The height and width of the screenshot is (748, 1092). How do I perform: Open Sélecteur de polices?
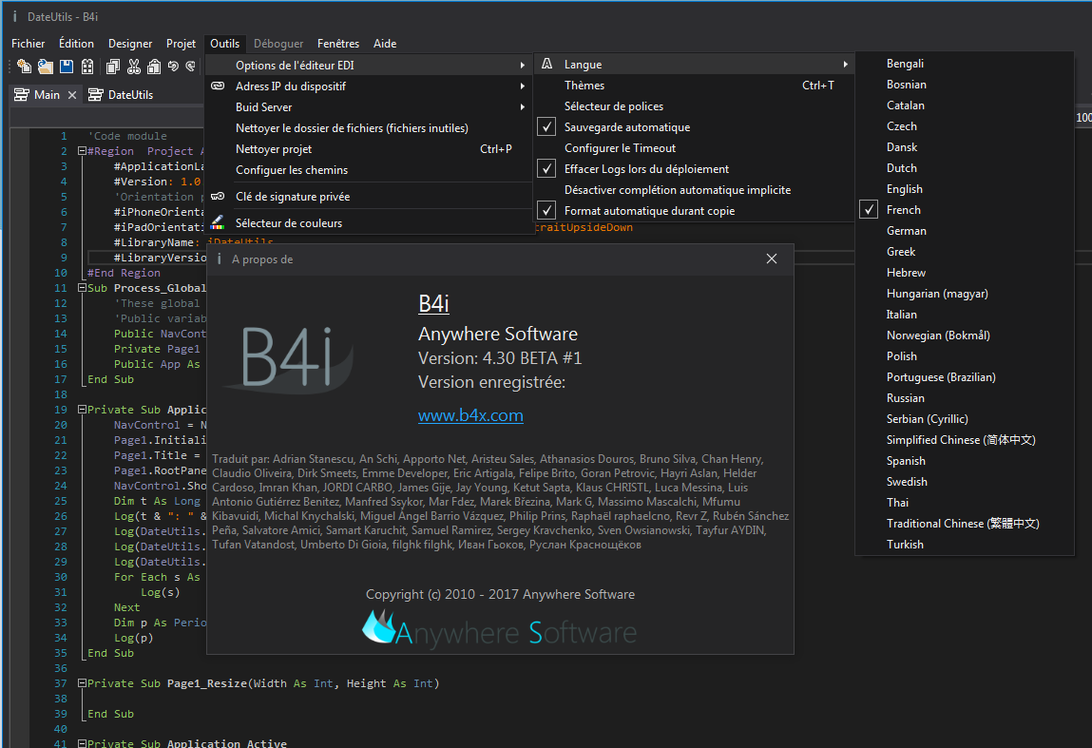tap(695, 105)
